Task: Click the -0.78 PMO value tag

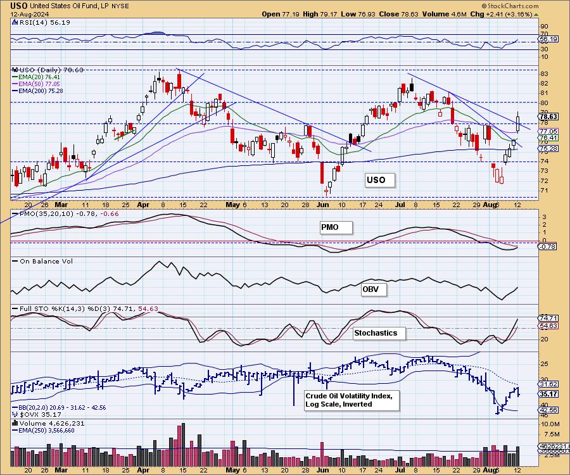Action: [x=547, y=246]
